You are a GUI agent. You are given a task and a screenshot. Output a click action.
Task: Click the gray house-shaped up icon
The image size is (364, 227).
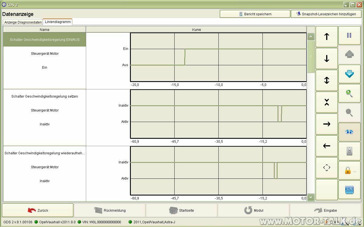[x=349, y=55]
